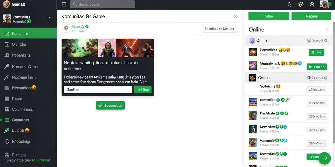Click the clover icon in top bar
335x167 pixels.
click(x=301, y=4)
